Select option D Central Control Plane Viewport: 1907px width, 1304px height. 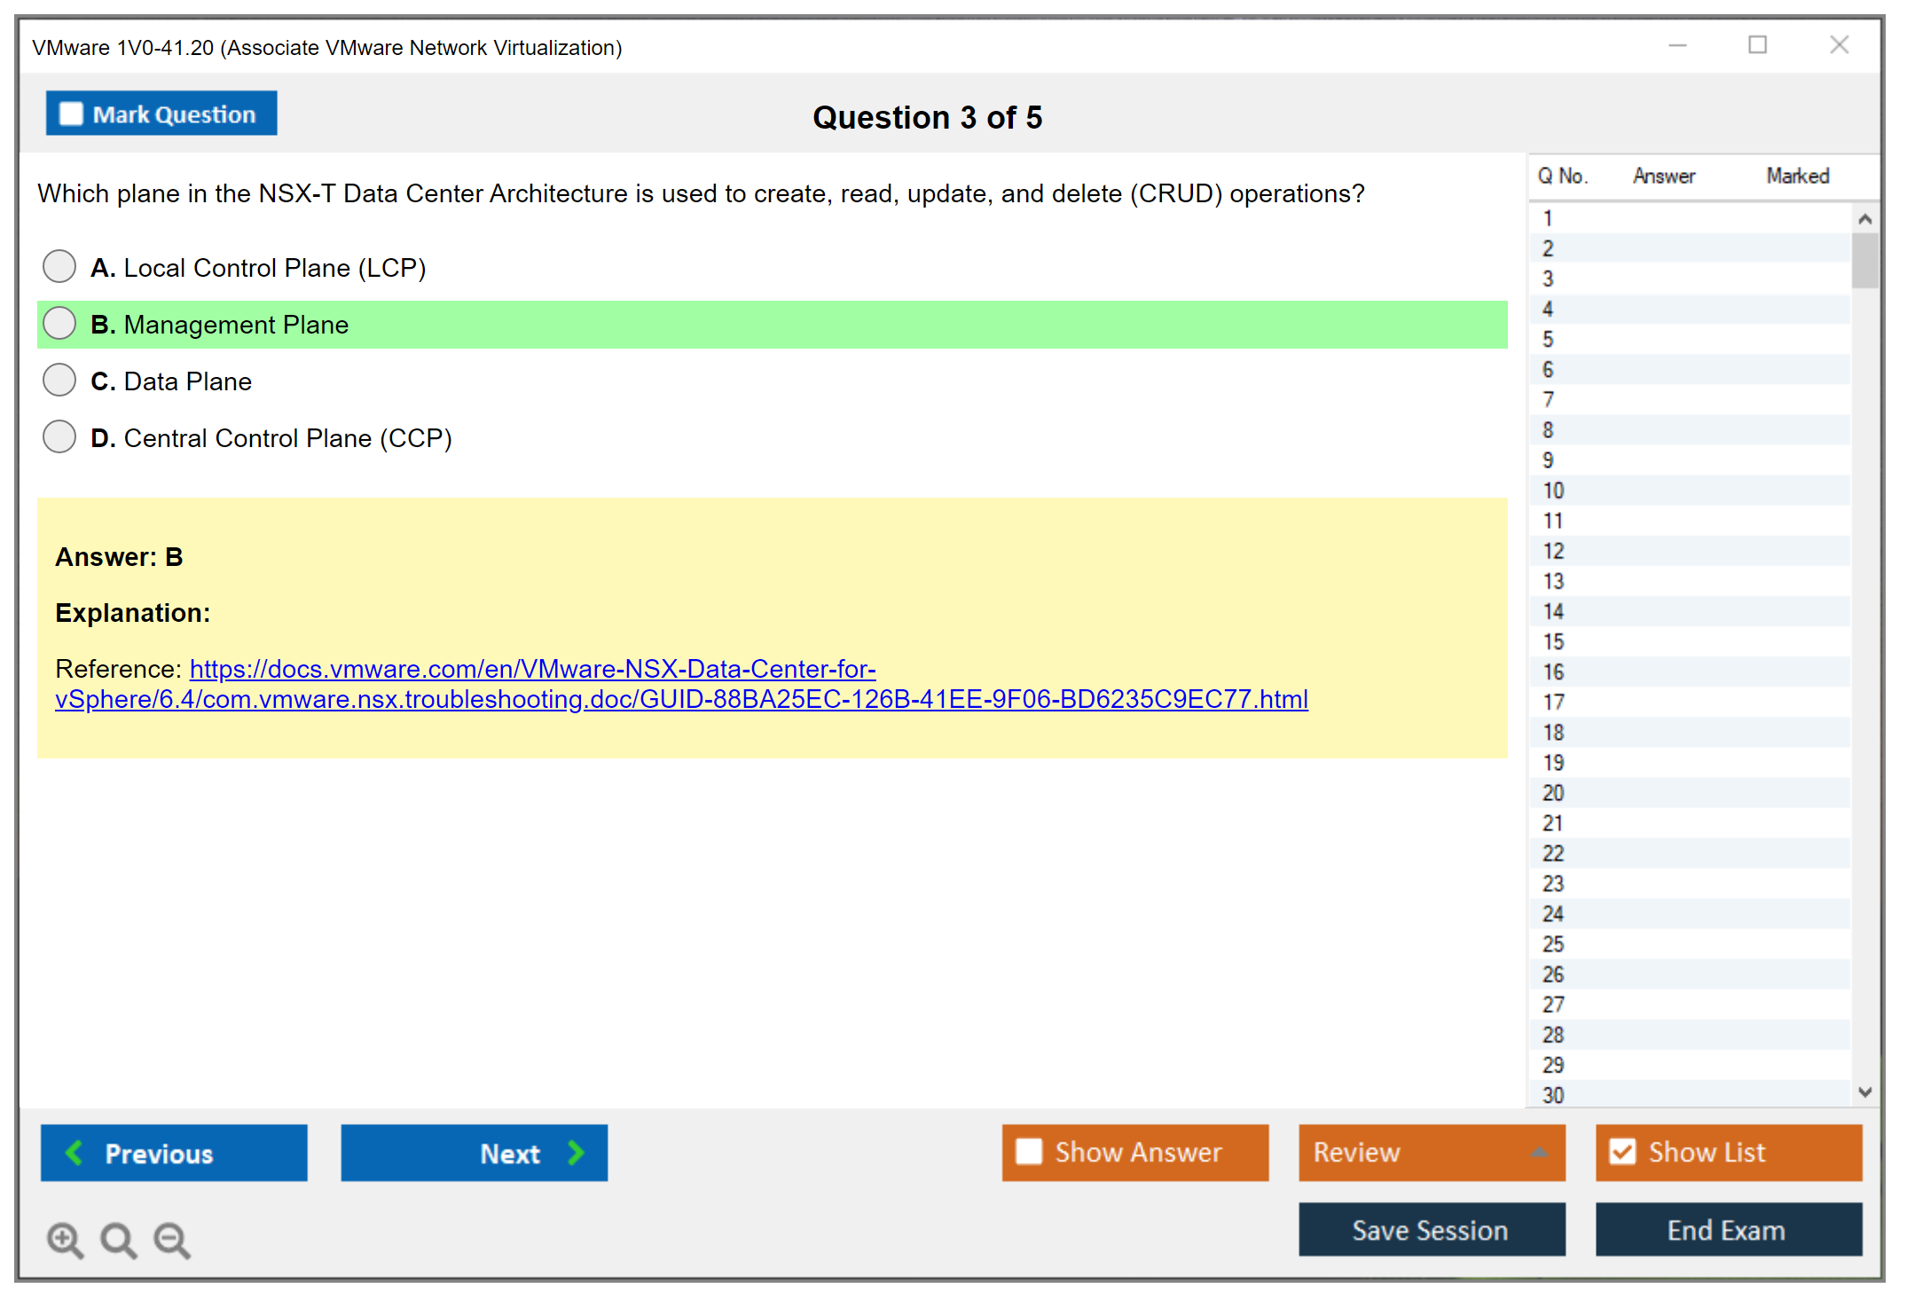[59, 436]
